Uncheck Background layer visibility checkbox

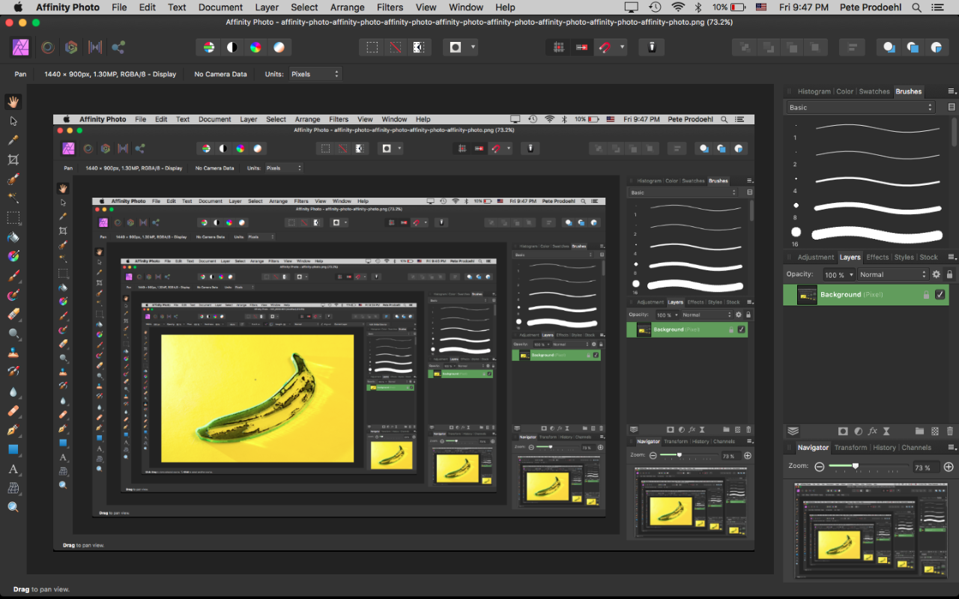click(x=940, y=295)
